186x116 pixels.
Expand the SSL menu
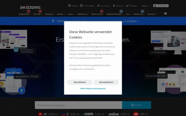coord(128,14)
